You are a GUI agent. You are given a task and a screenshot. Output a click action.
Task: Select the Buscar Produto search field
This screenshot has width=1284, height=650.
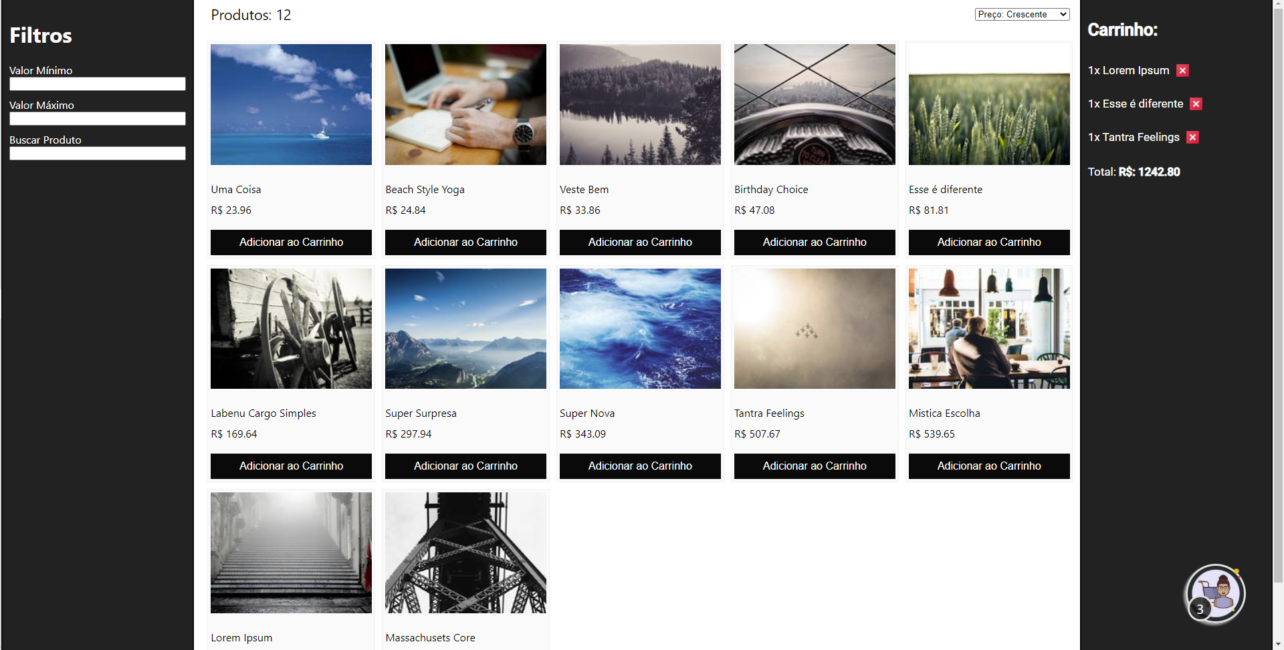click(98, 154)
